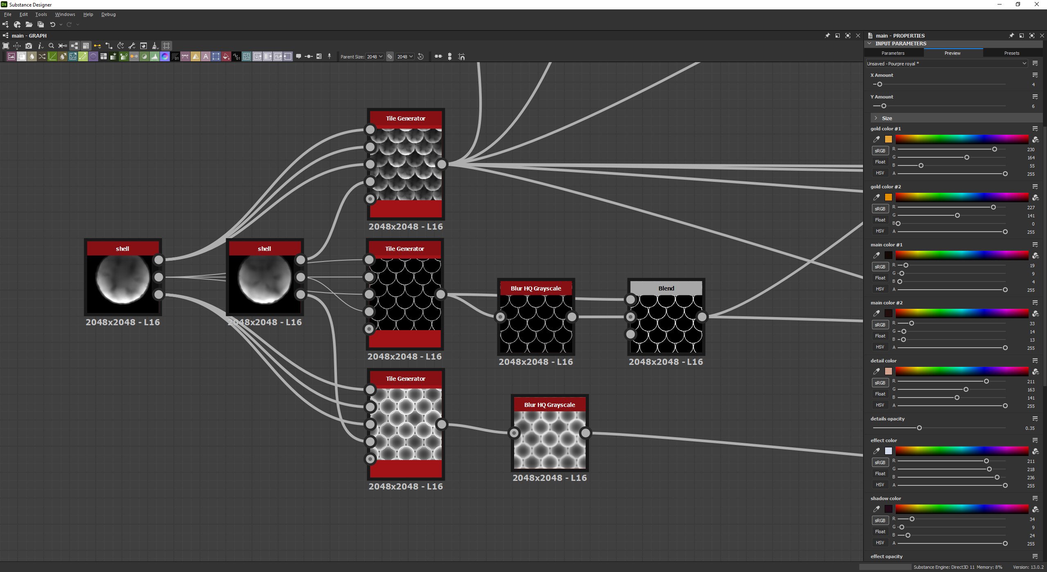Open the Tools menu
Image resolution: width=1047 pixels, height=572 pixels.
click(41, 14)
